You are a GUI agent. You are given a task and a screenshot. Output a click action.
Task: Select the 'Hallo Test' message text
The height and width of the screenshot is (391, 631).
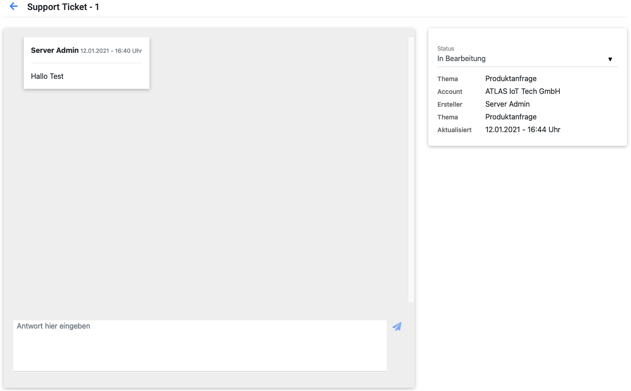(x=47, y=77)
